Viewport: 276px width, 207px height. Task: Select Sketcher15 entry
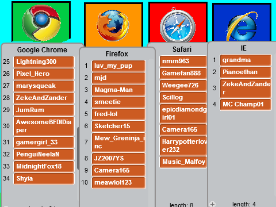119,126
